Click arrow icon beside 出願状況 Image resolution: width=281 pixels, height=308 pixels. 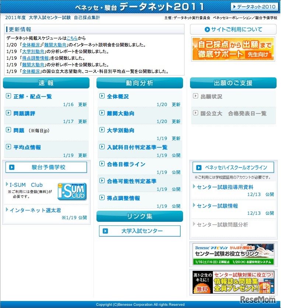pos(196,96)
